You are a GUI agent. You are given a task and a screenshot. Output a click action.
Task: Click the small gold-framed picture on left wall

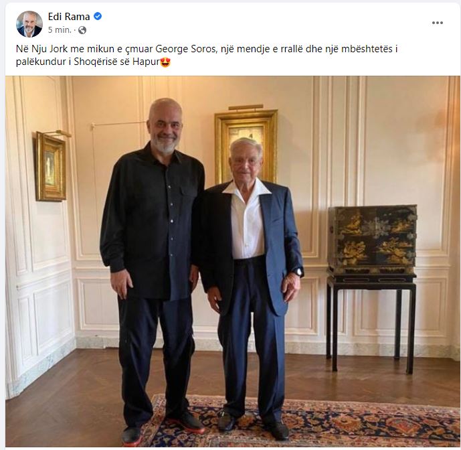51,167
